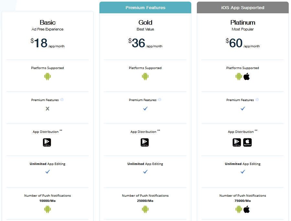Open the info icon beside Platinum Premium Features

(257, 99)
